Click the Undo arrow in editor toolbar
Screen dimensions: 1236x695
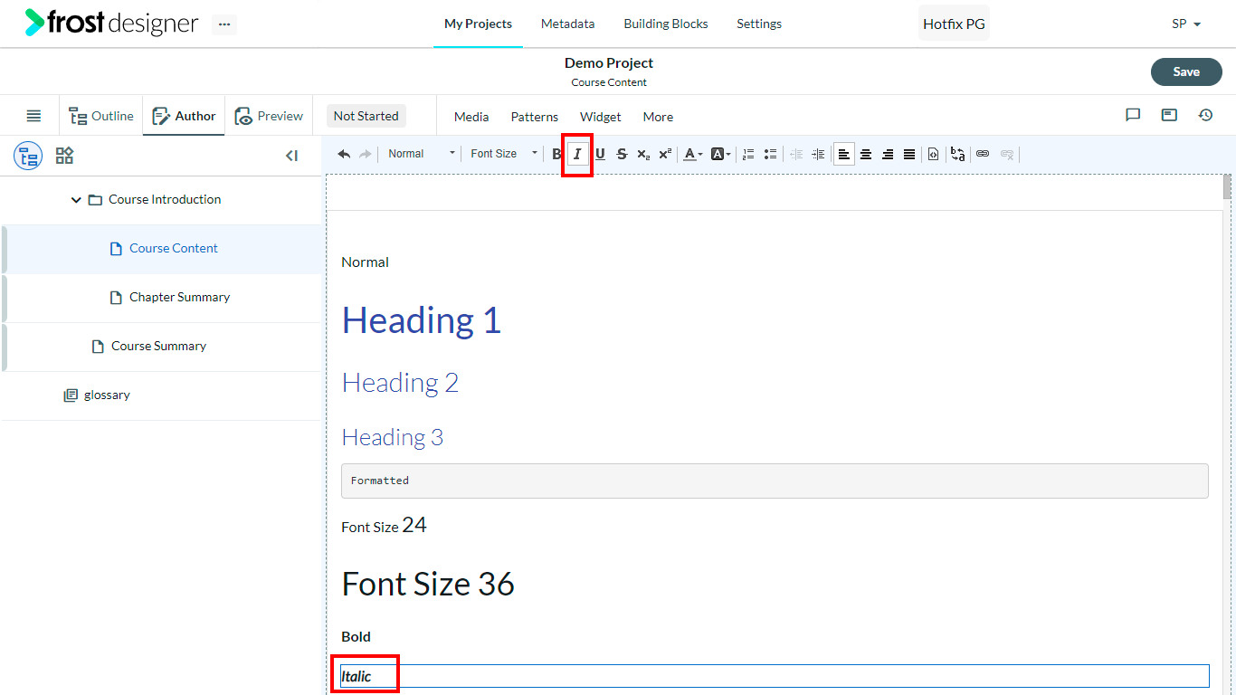tap(344, 154)
